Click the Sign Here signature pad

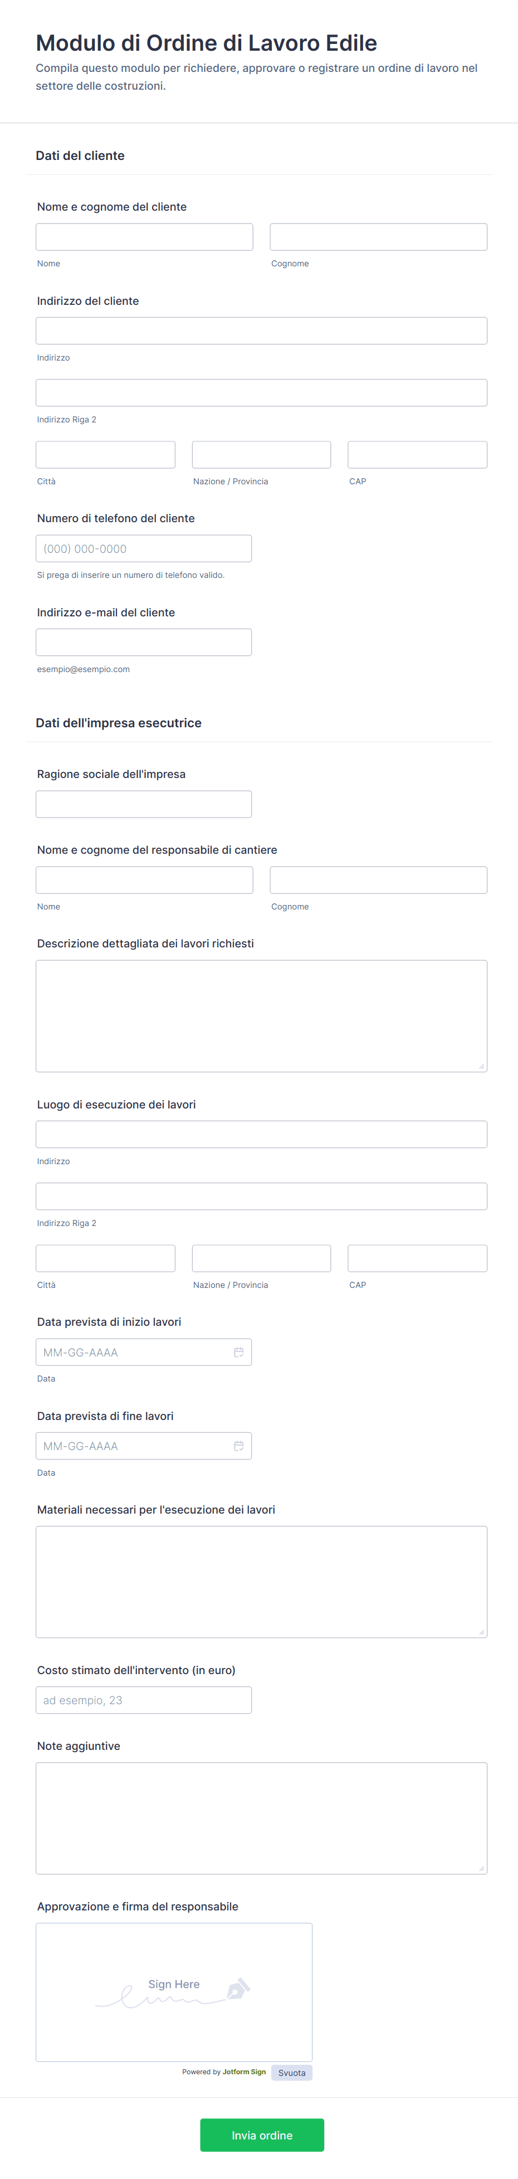click(x=174, y=1992)
